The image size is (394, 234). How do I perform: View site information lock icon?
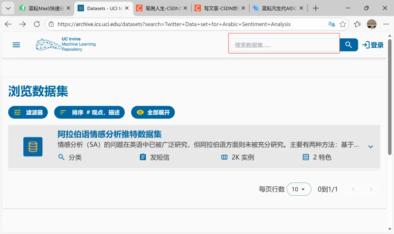coord(51,24)
